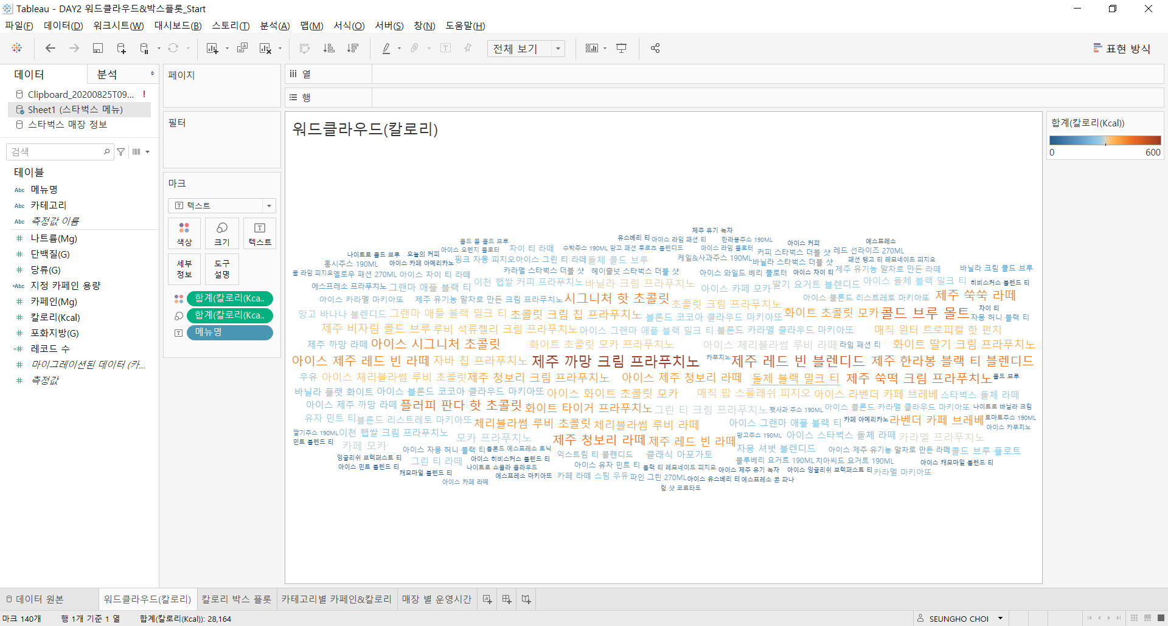Open the 분석(A) menu
Image resolution: width=1168 pixels, height=626 pixels.
pyautogui.click(x=275, y=26)
